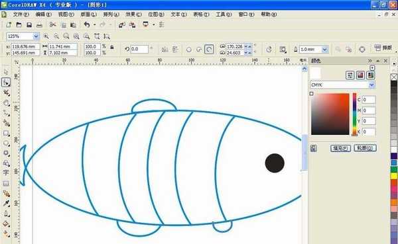The height and width of the screenshot is (244, 398).
Task: Expand Color docker flyout arrows
Action: 370,61
